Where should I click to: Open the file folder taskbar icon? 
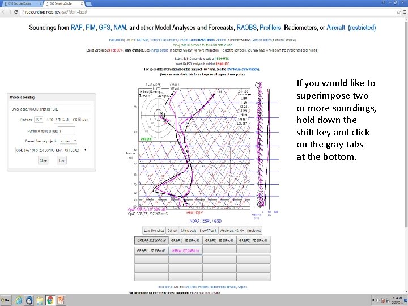point(40,300)
